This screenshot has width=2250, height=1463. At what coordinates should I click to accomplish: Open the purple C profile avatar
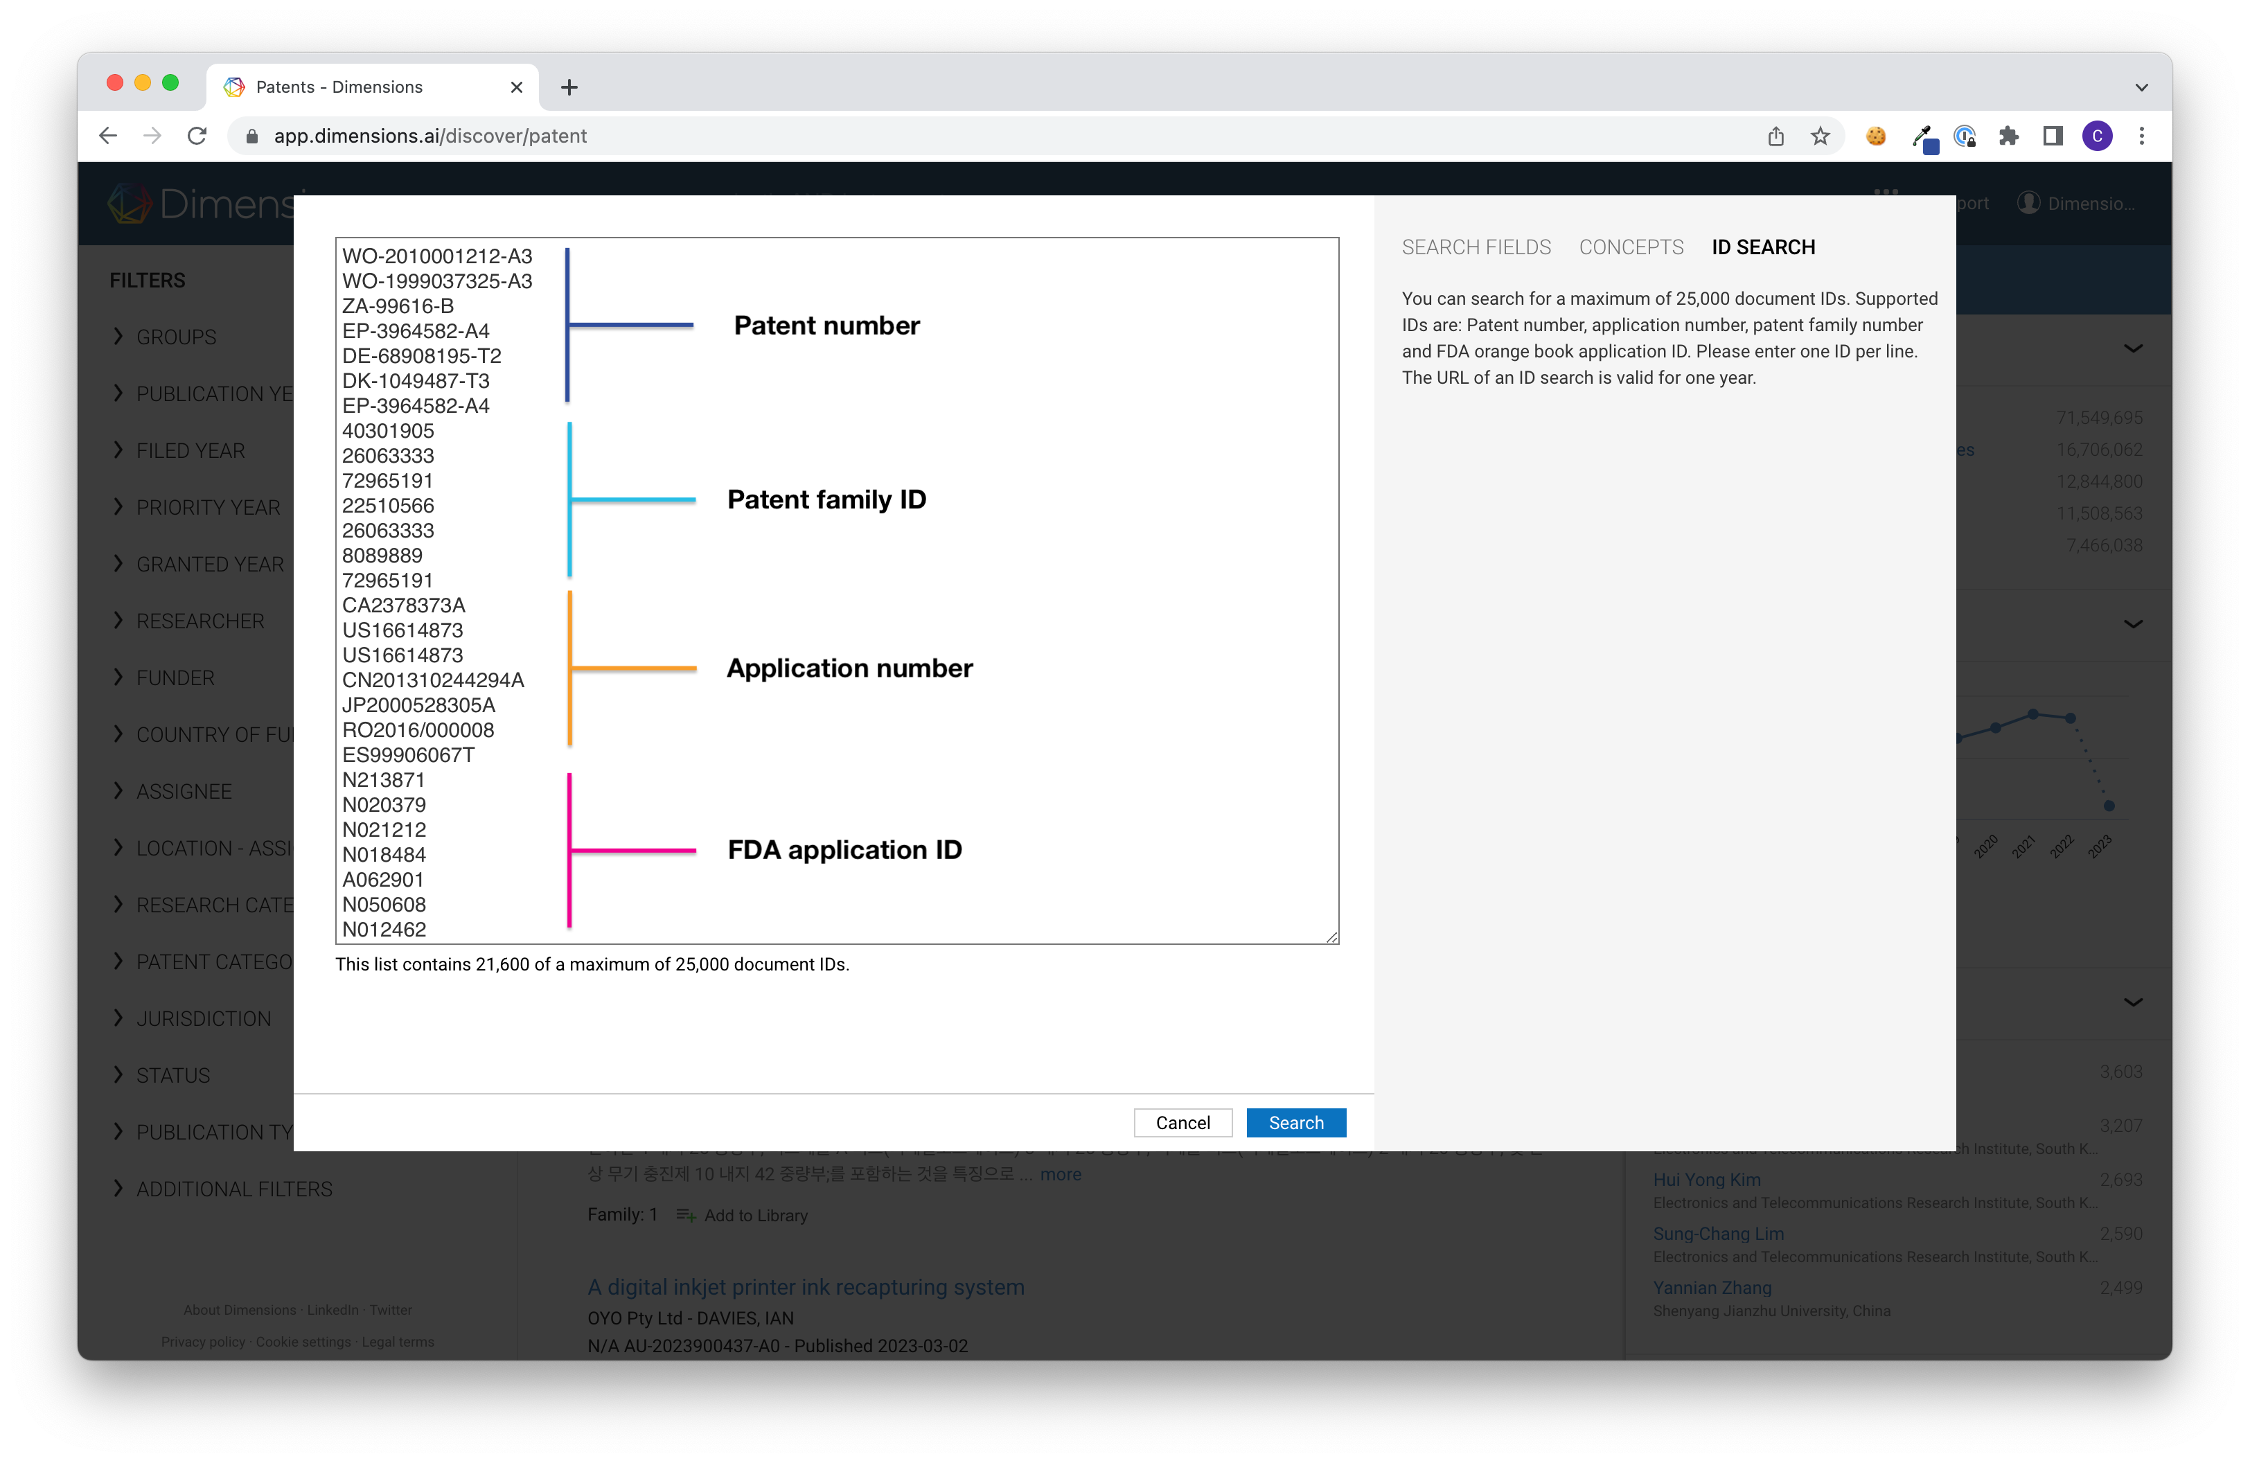coord(2097,136)
